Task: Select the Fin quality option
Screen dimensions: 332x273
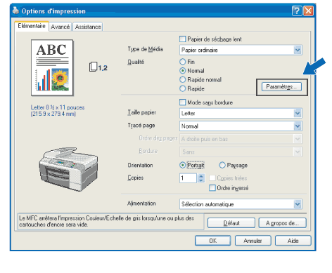Action: (183, 62)
